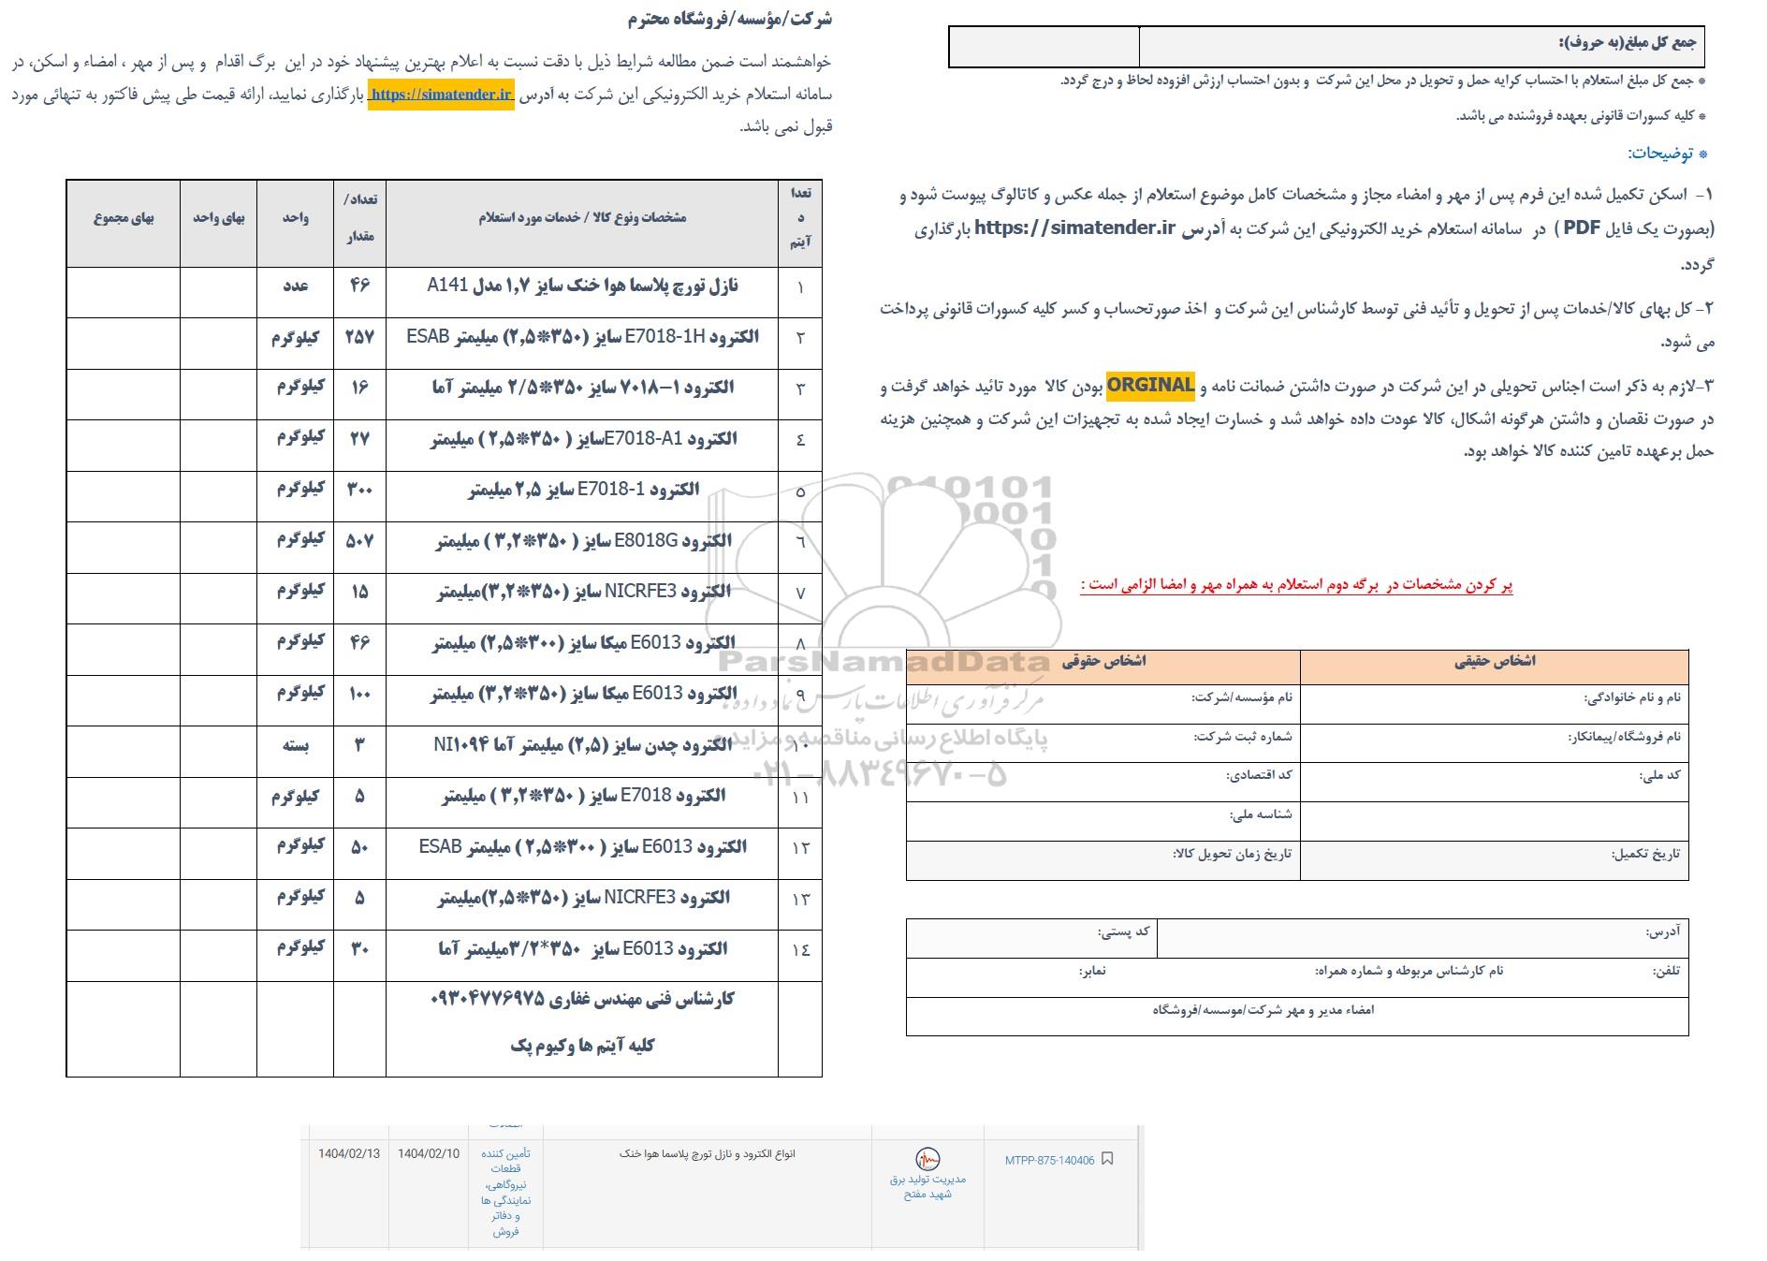The width and height of the screenshot is (1767, 1261).
Task: Click the نام مؤسسه/شرکت field
Action: 1103,702
